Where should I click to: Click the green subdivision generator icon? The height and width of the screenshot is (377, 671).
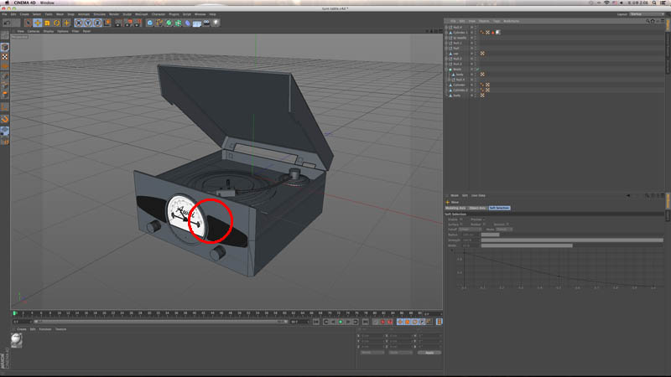169,23
